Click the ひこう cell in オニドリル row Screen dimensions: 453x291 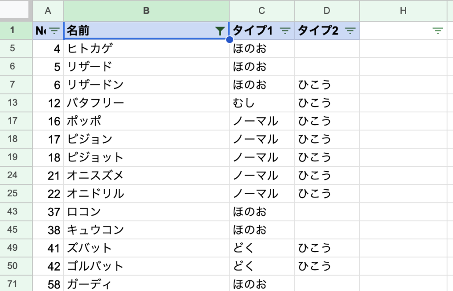(x=327, y=194)
